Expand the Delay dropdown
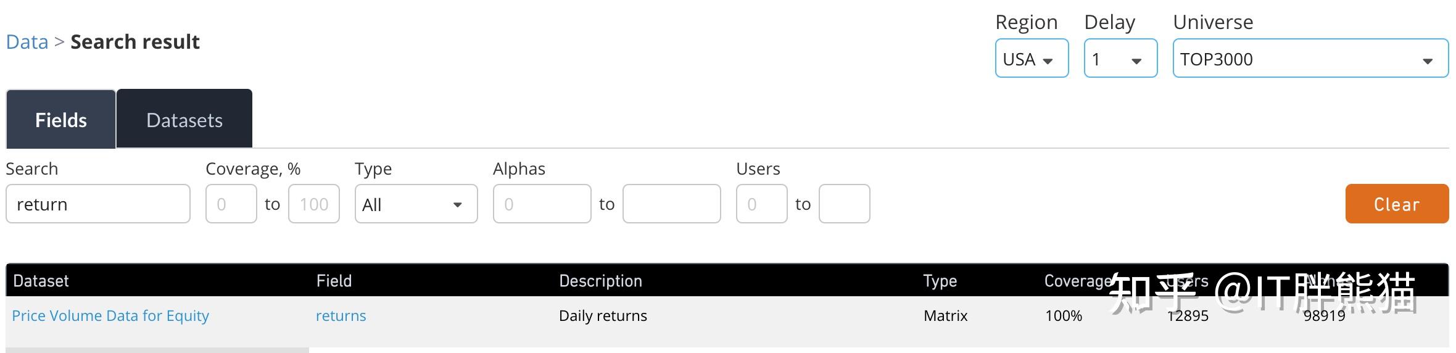 pyautogui.click(x=1120, y=59)
